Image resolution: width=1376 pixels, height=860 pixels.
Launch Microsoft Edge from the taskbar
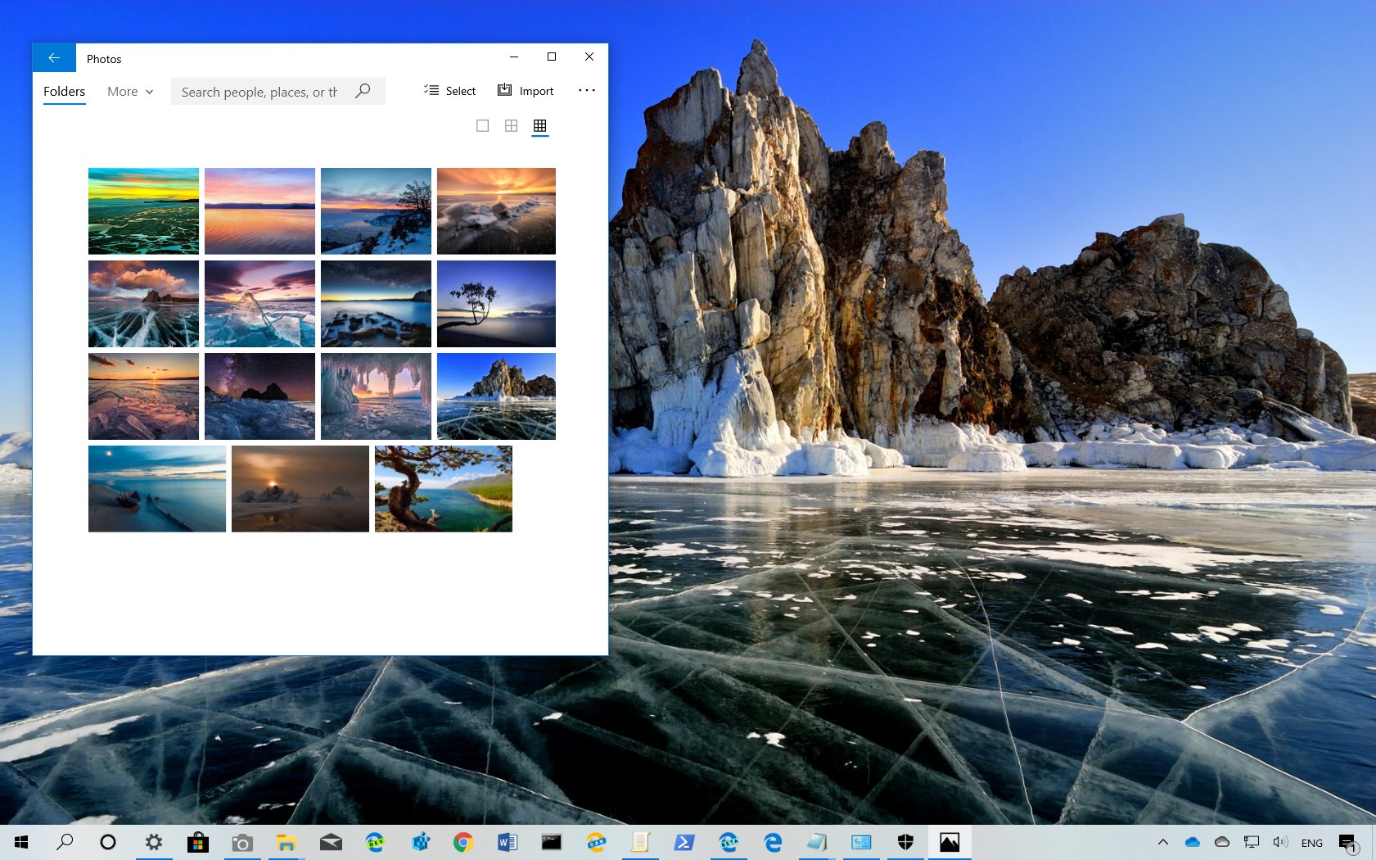[772, 841]
